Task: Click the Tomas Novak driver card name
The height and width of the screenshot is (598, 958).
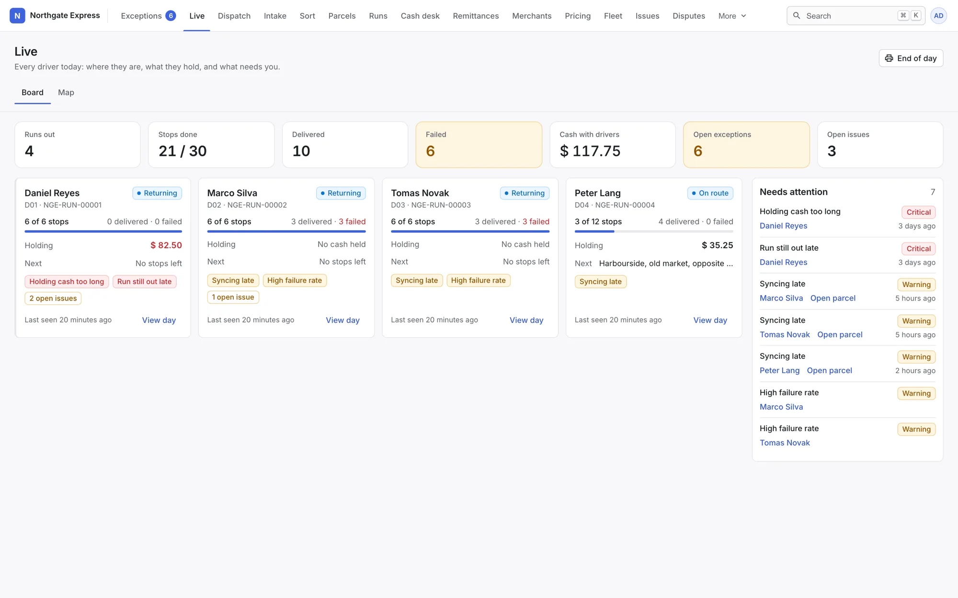Action: click(x=420, y=193)
